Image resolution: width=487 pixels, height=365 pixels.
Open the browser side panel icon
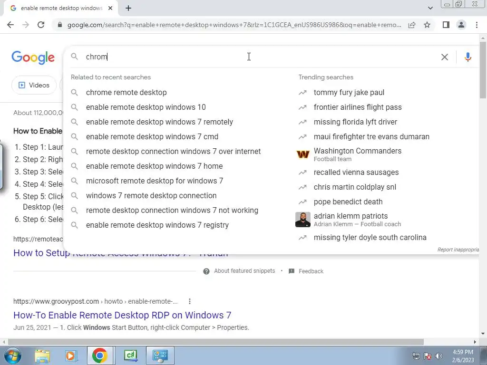(446, 25)
